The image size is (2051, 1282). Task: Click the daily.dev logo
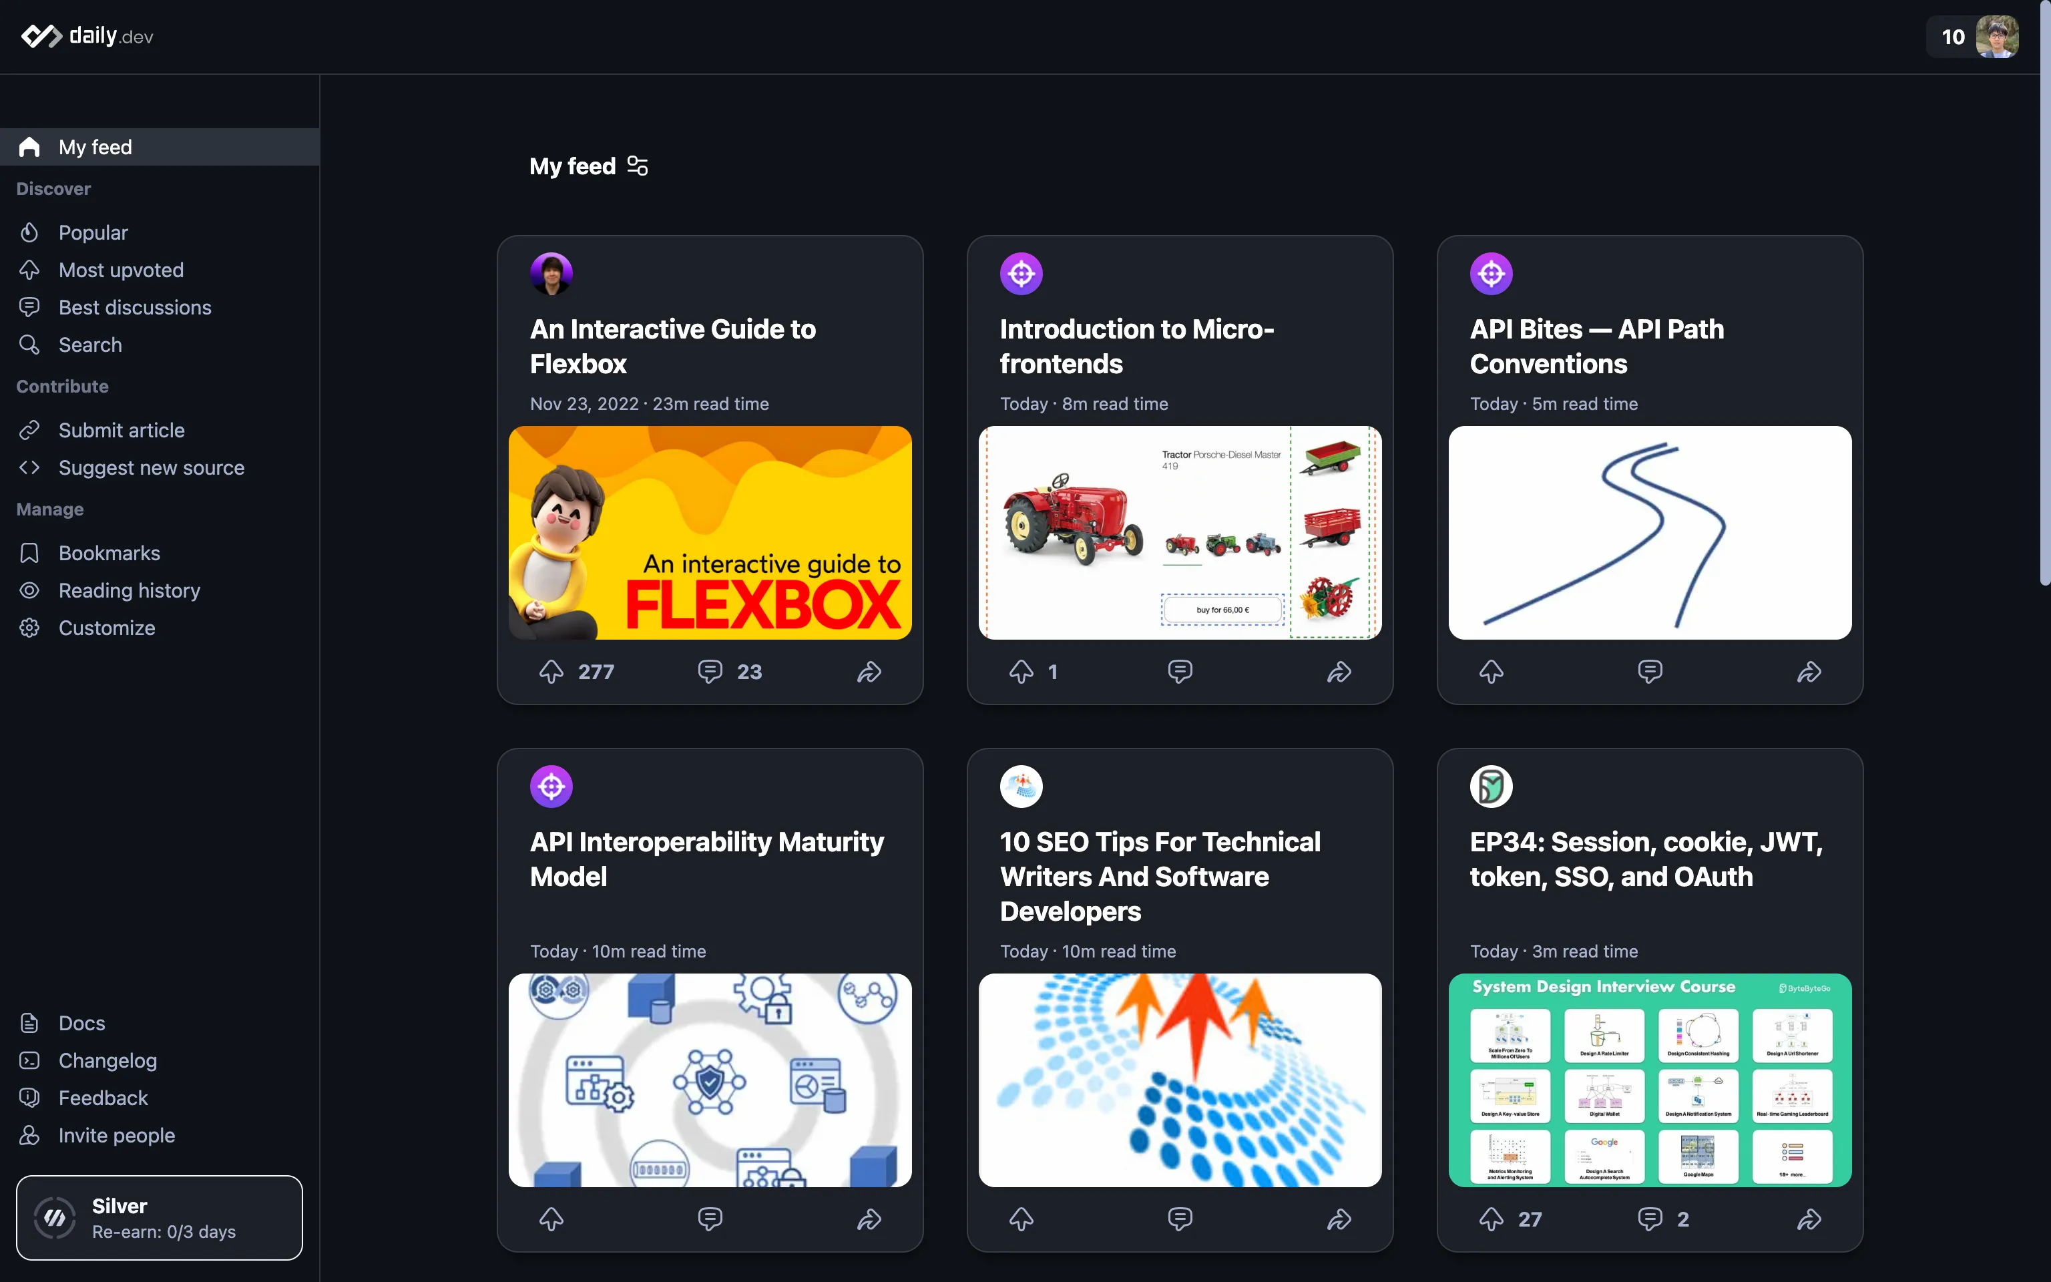click(86, 35)
